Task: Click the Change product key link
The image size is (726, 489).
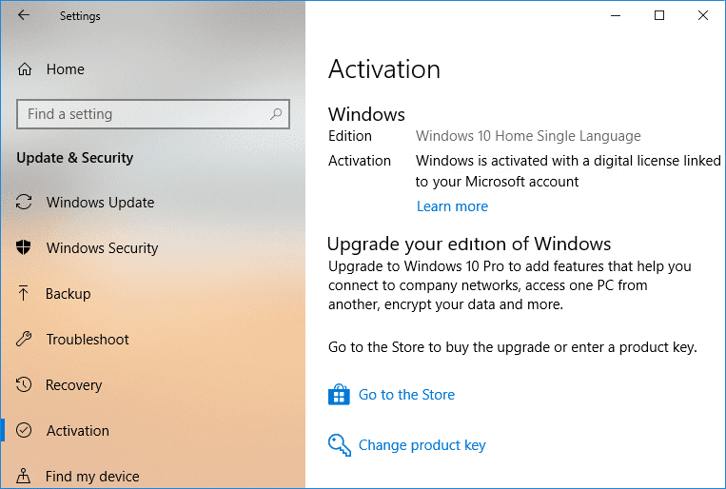Action: [422, 445]
